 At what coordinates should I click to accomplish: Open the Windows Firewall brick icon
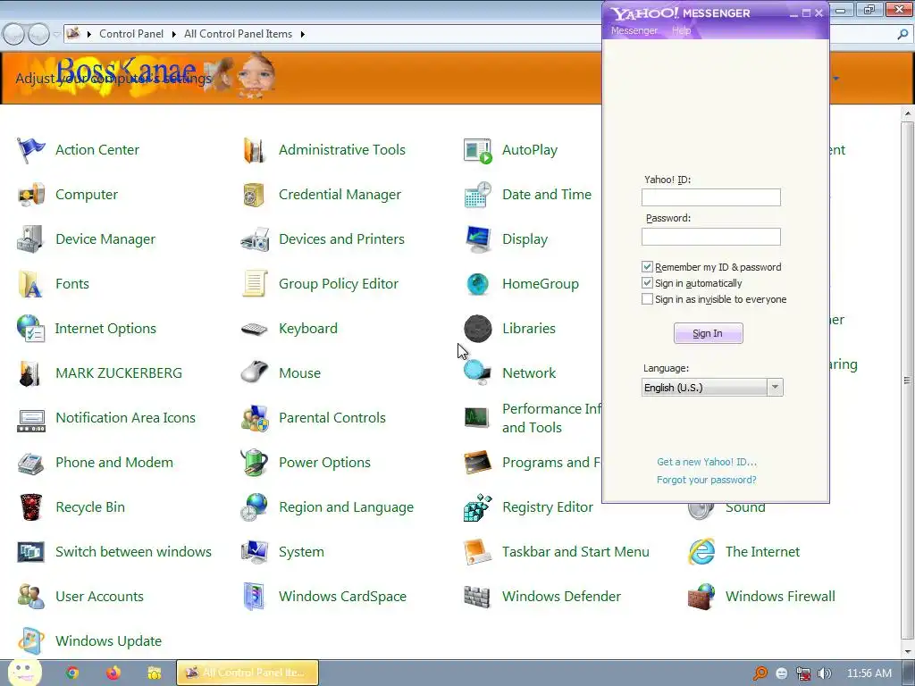(x=701, y=597)
